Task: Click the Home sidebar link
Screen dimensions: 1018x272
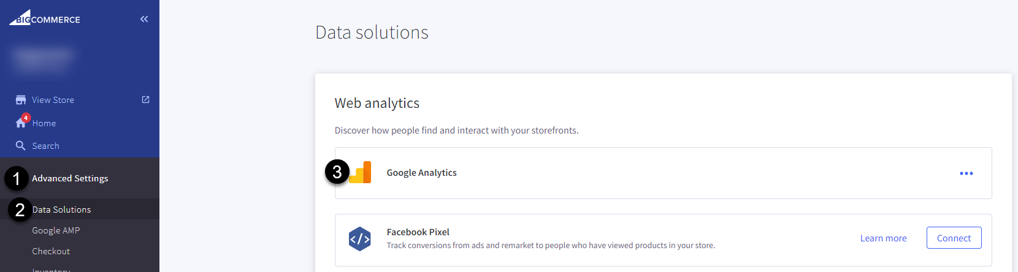Action: (x=44, y=123)
